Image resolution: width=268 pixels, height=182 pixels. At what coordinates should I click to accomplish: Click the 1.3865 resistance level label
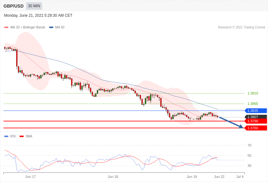253,104
